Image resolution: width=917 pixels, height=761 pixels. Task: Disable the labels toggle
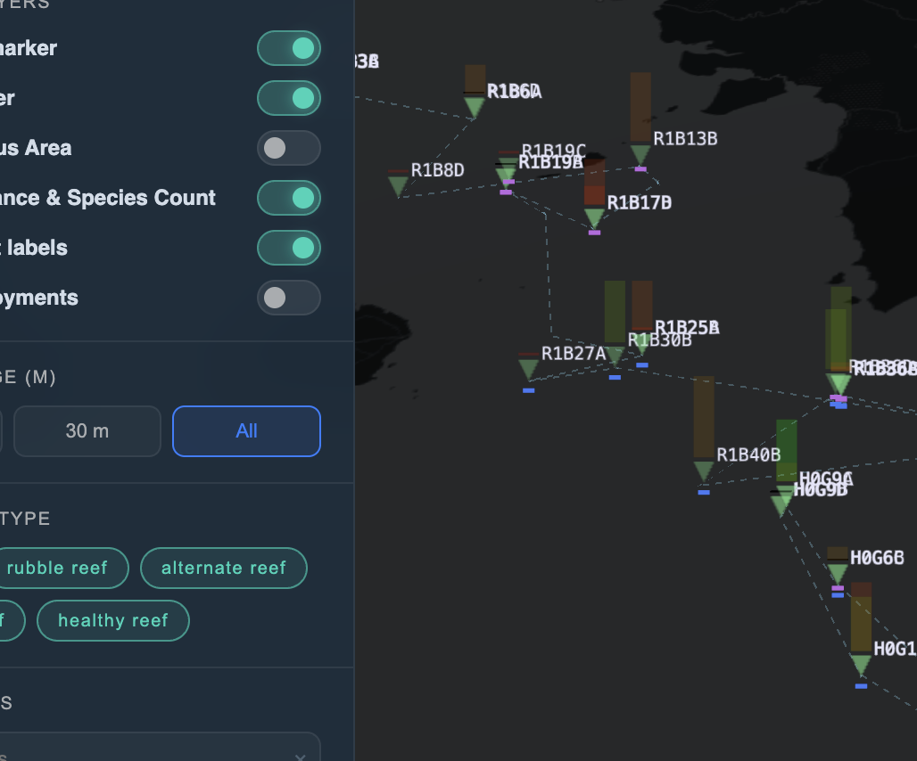[289, 248]
